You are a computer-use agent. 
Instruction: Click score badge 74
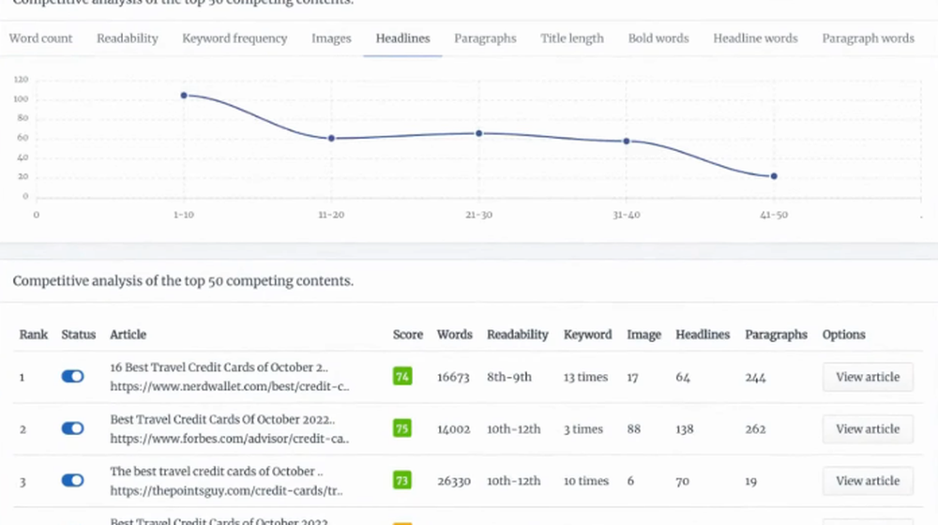pos(402,376)
